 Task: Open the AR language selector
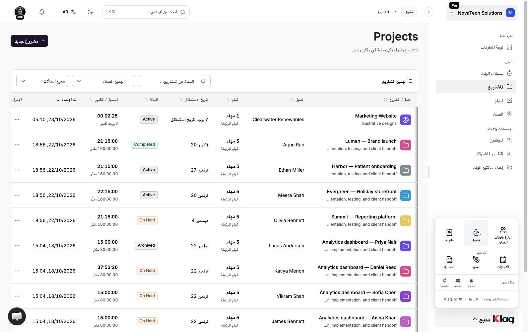click(x=66, y=12)
